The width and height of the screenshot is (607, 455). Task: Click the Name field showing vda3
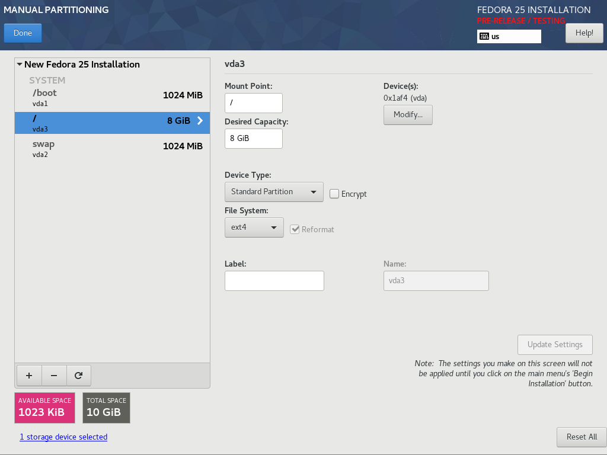(x=436, y=281)
